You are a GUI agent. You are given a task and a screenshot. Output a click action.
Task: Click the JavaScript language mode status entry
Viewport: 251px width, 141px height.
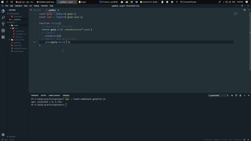tap(238, 139)
